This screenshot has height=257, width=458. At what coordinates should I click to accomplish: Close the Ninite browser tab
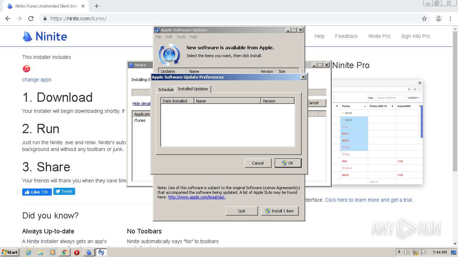[83, 6]
